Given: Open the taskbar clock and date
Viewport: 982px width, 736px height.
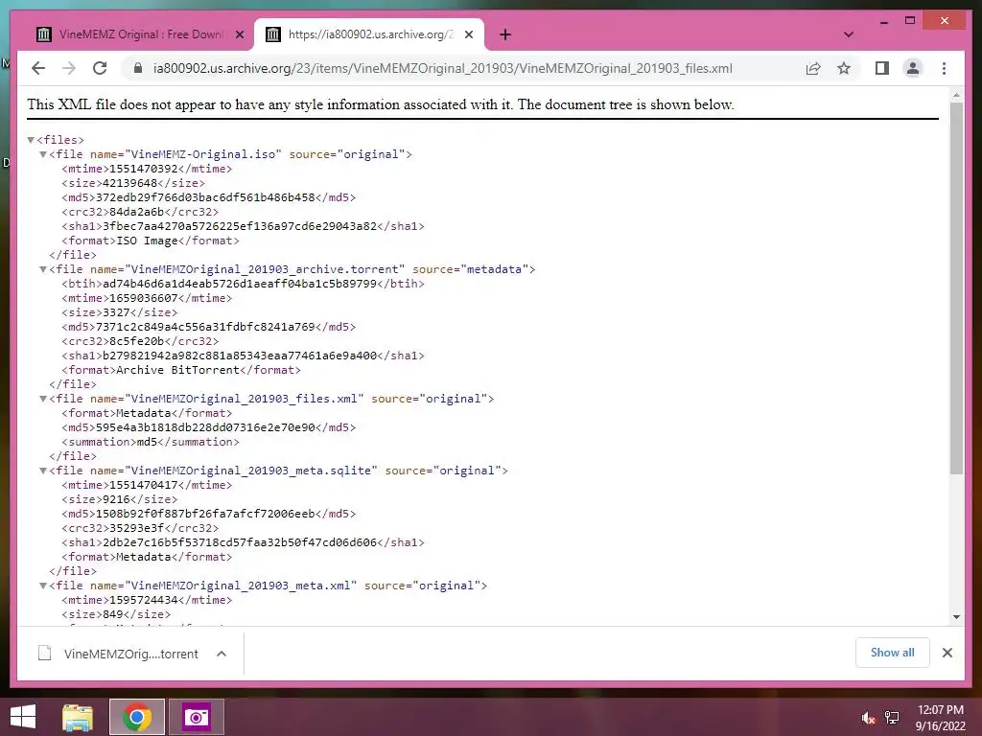Looking at the screenshot, I should point(941,718).
